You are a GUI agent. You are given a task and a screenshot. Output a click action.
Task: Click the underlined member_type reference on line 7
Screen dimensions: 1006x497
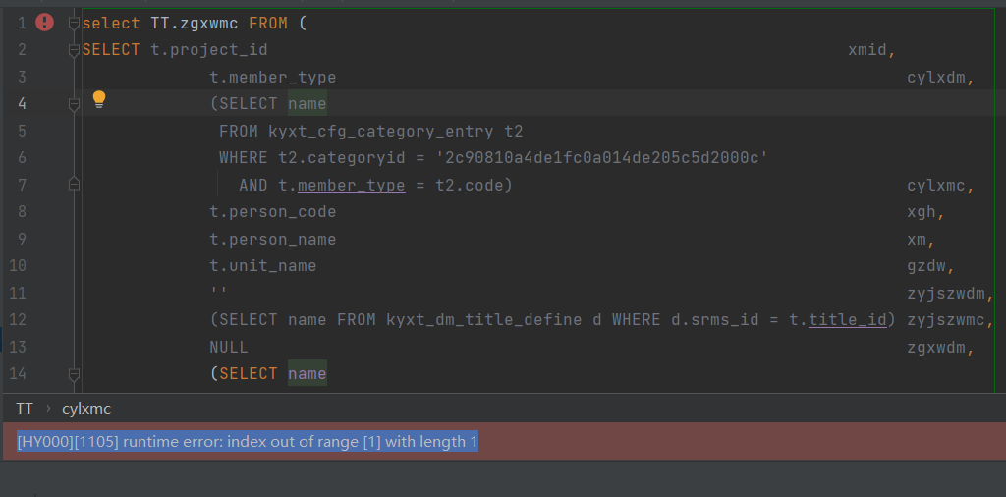(x=351, y=186)
